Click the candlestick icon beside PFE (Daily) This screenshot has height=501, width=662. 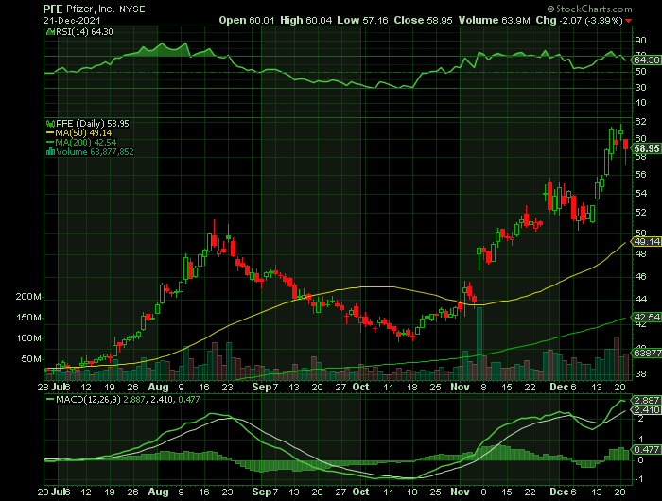(50, 124)
